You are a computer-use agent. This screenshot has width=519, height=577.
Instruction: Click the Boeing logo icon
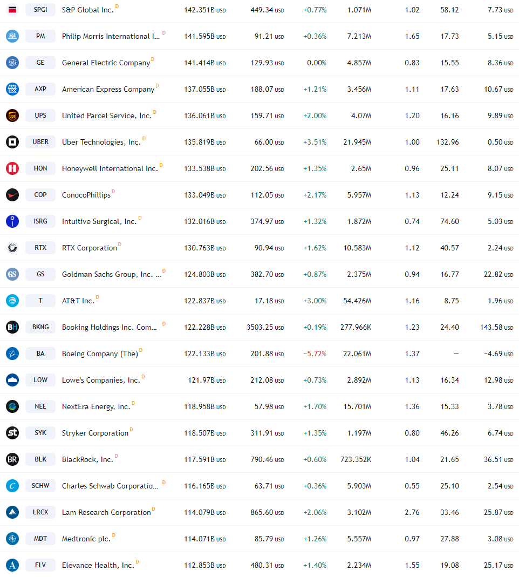point(12,354)
